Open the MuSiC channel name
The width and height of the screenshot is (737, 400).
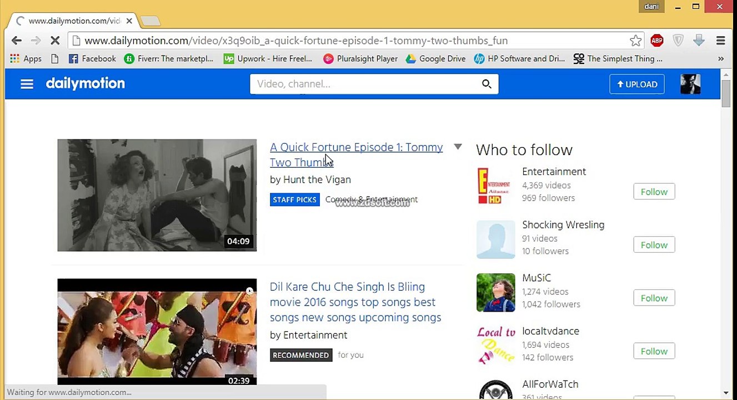click(x=537, y=278)
